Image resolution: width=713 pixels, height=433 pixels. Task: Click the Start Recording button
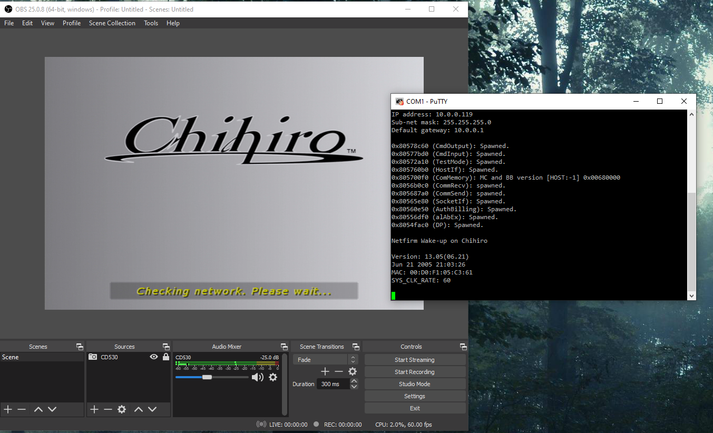pyautogui.click(x=415, y=372)
